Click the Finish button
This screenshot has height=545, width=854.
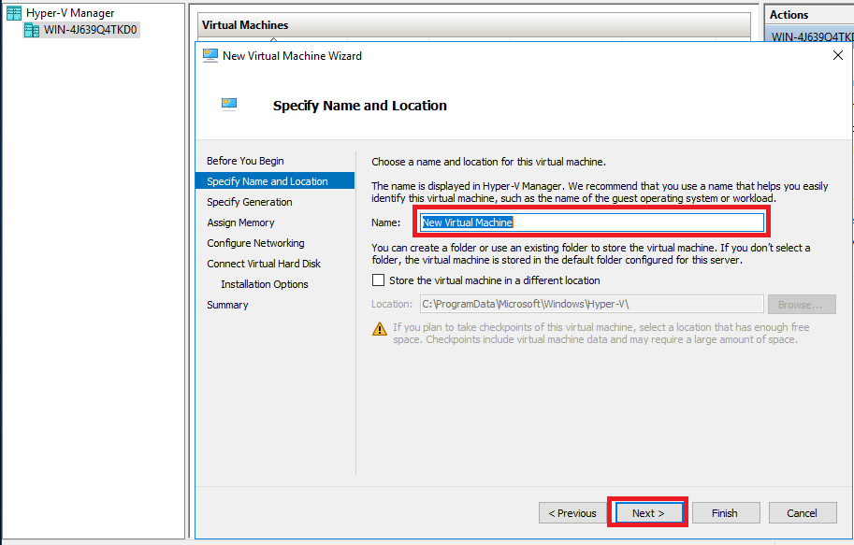[725, 512]
